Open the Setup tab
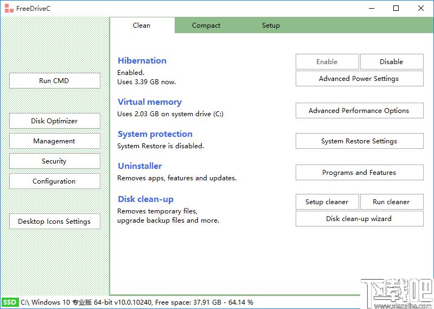Image resolution: width=434 pixels, height=309 pixels. click(x=271, y=25)
